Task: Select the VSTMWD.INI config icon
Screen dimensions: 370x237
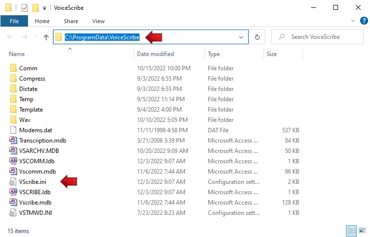Action: (13, 213)
